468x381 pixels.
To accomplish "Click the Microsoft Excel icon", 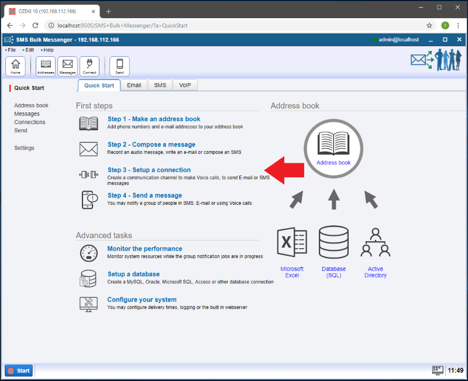I will coord(291,243).
